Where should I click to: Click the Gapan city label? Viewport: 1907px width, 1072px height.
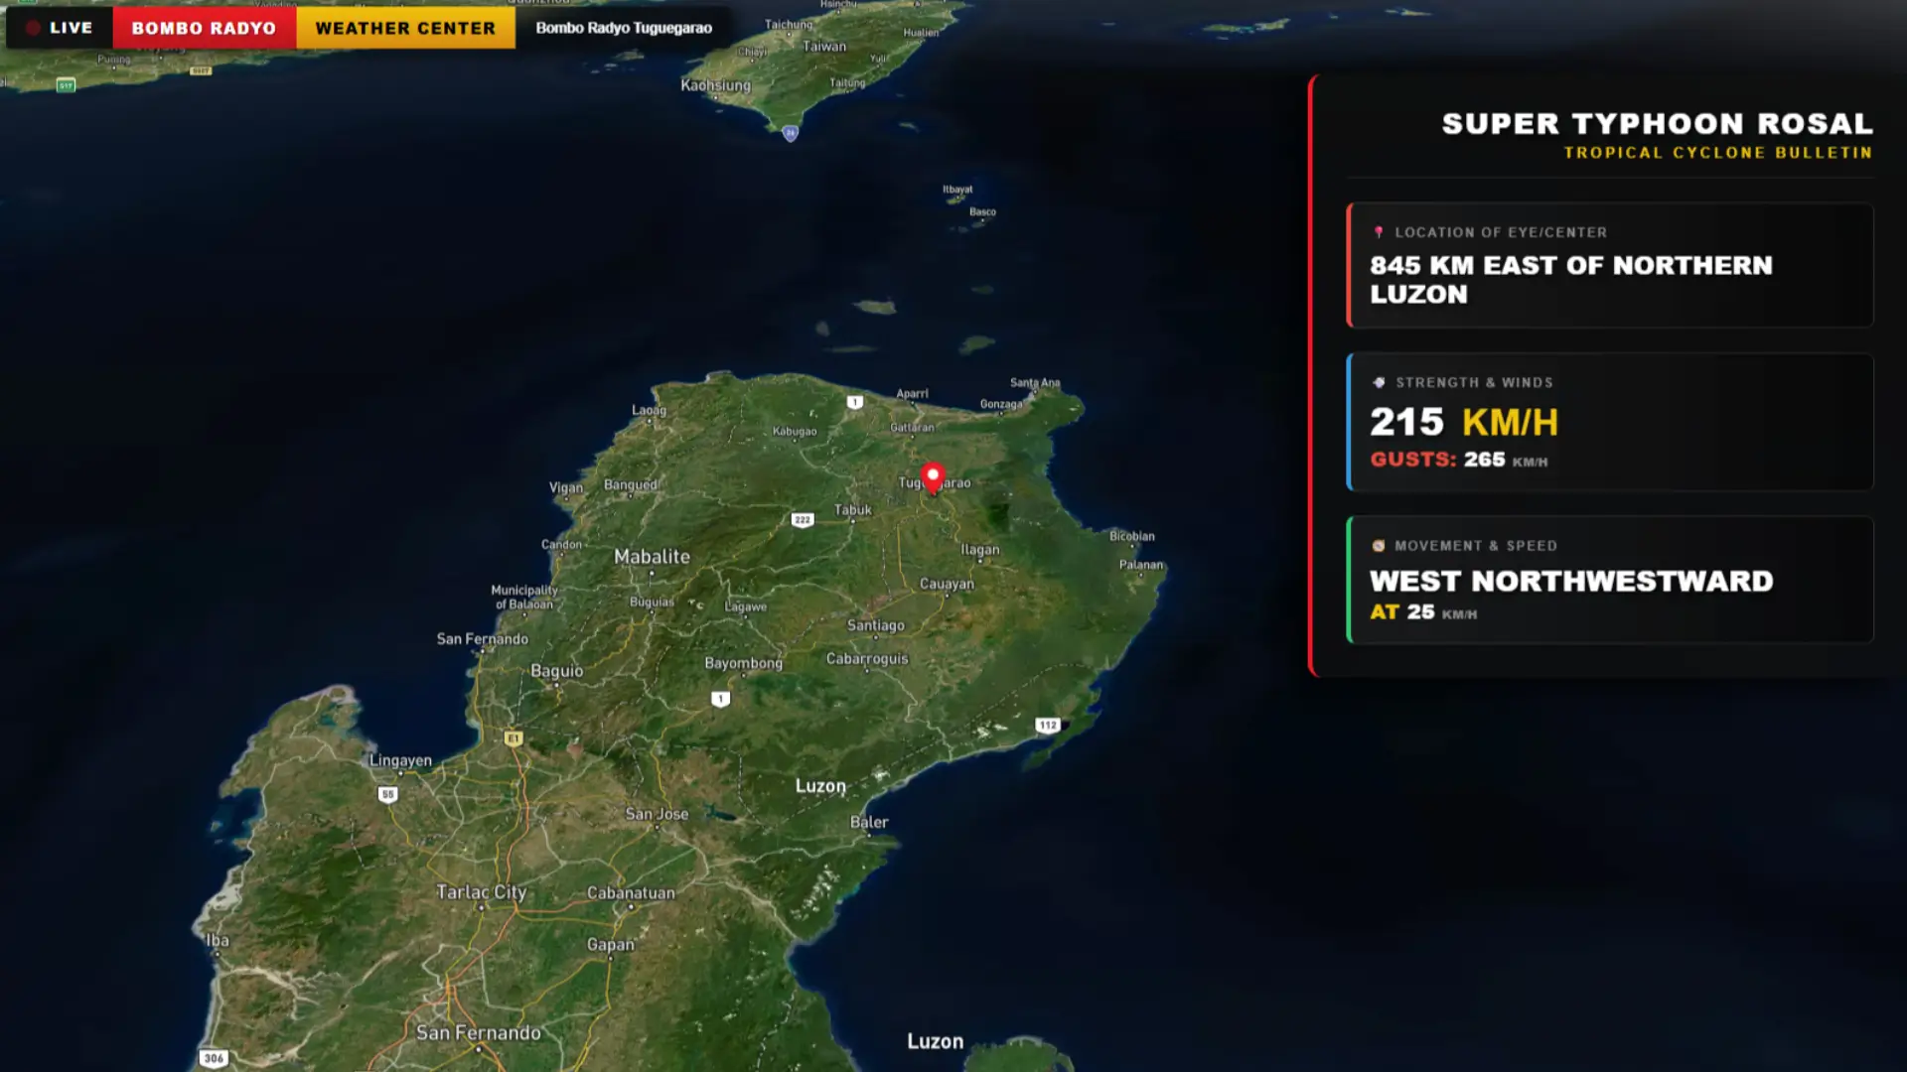[610, 944]
